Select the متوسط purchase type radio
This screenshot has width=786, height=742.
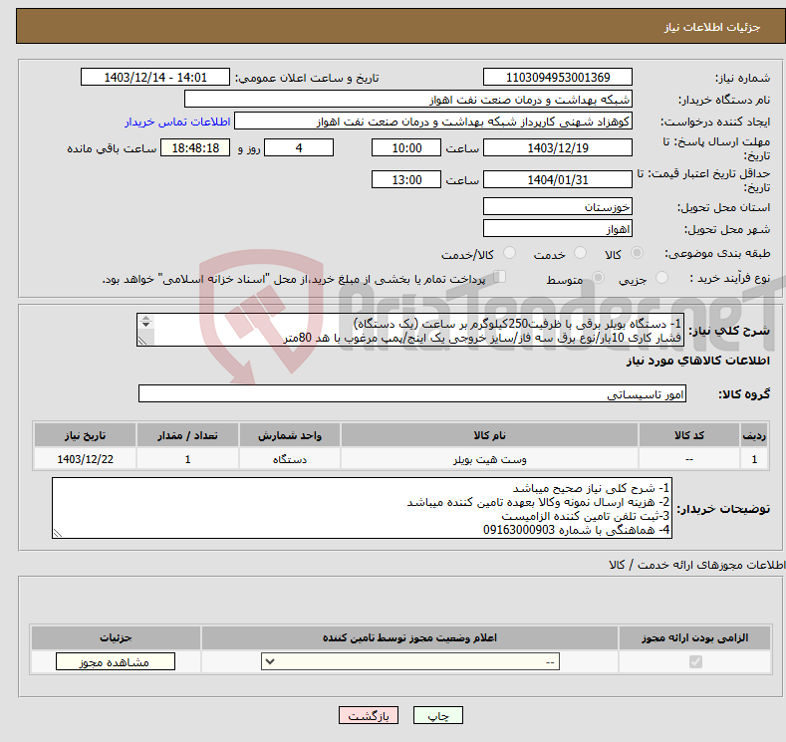click(598, 278)
